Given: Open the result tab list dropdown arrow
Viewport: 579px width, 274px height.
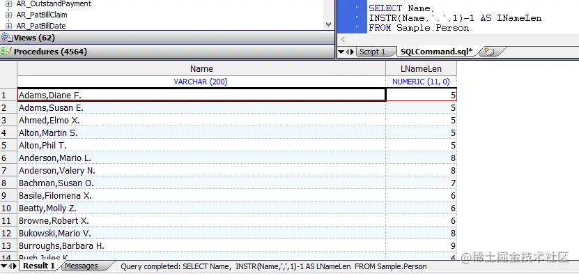Looking at the screenshot, I should (x=3, y=266).
